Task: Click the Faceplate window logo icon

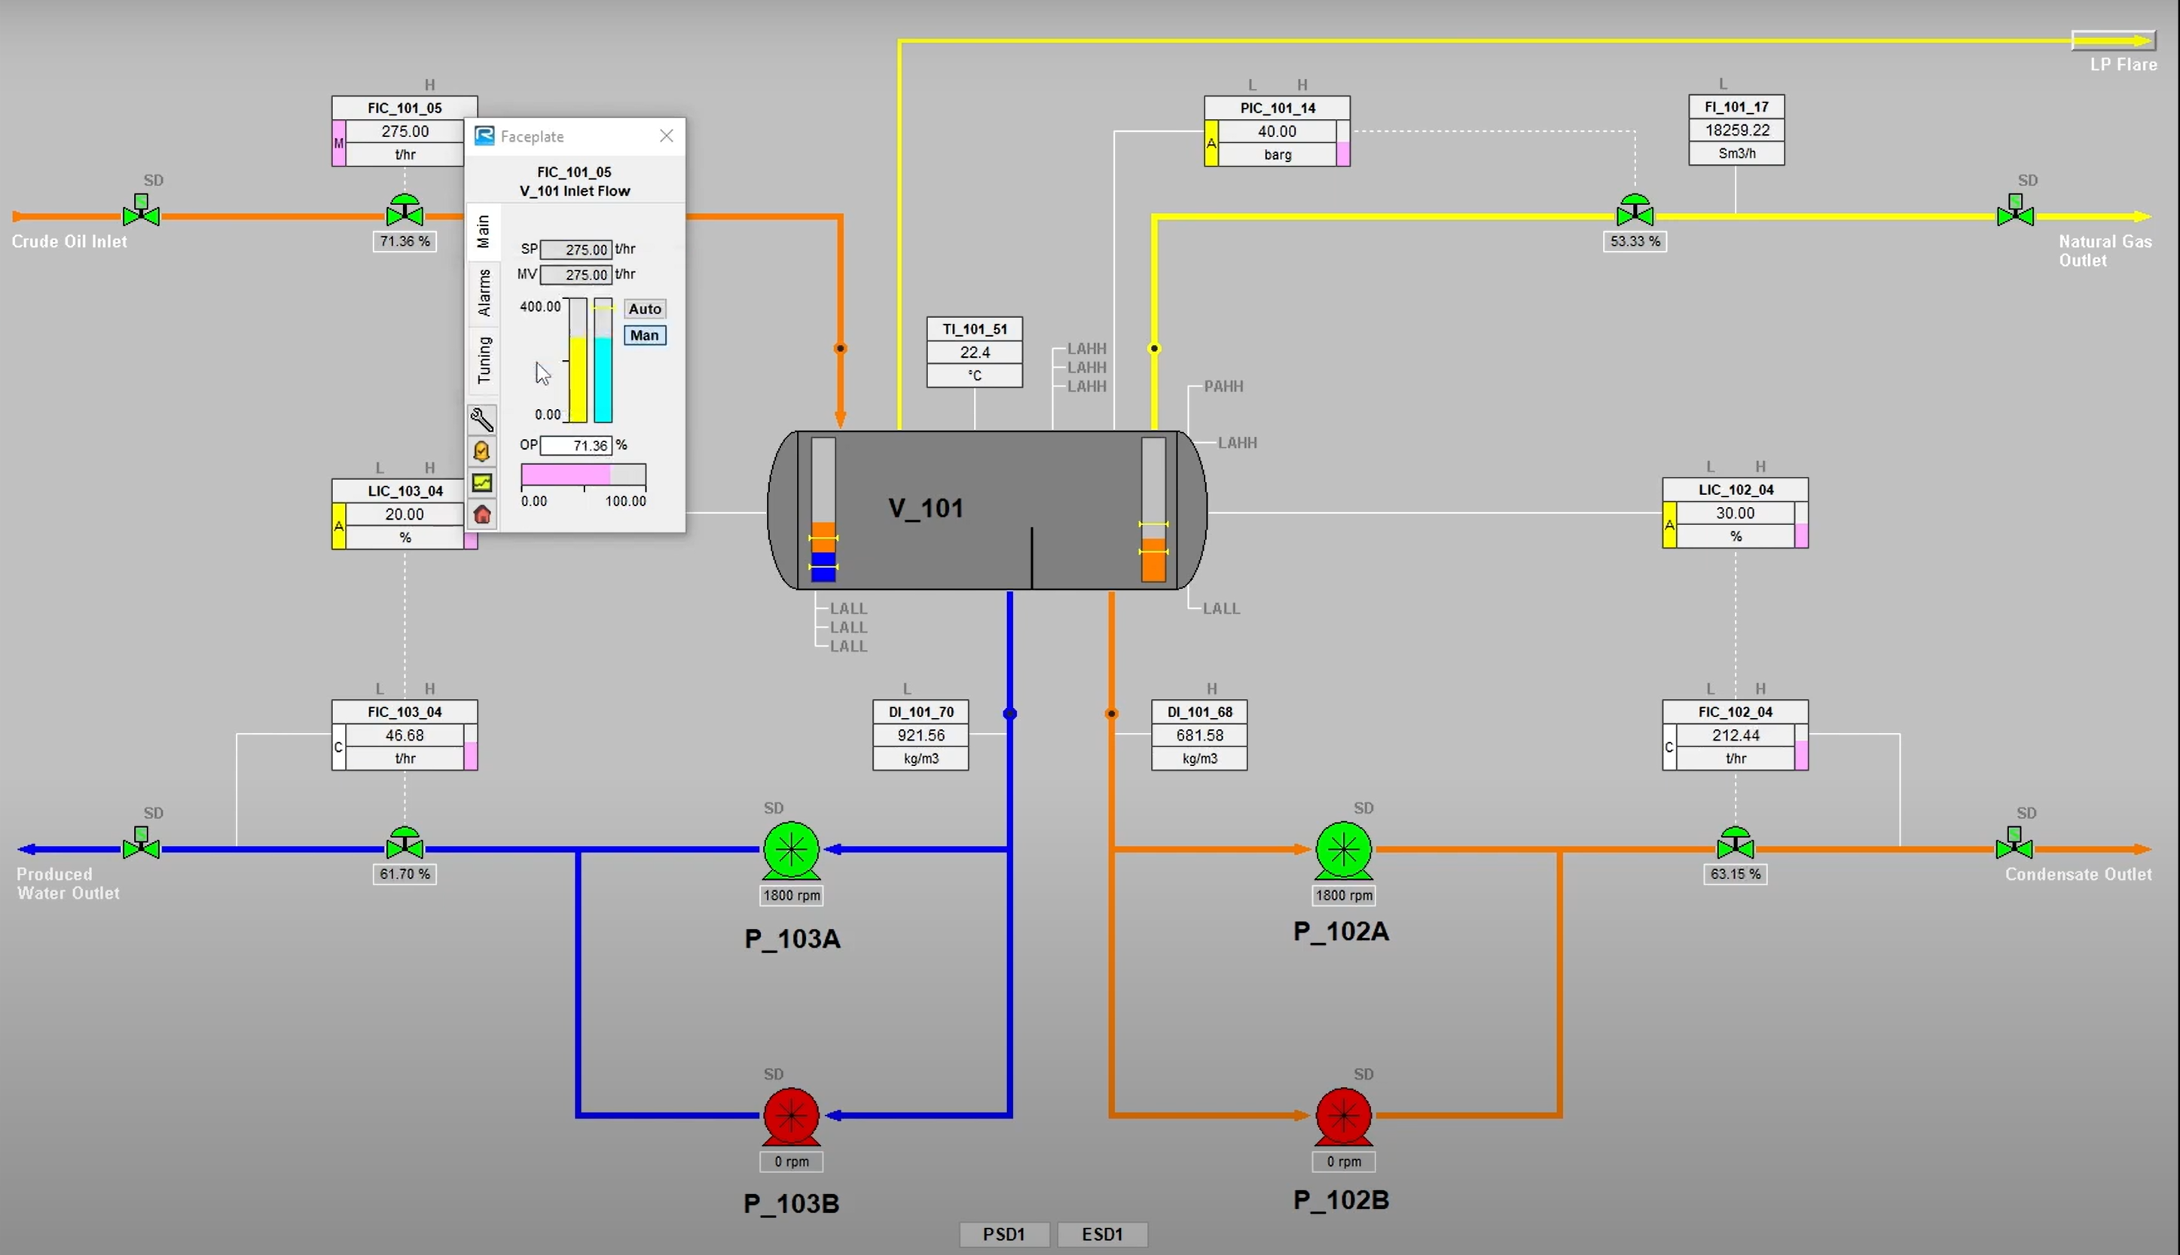Action: [x=484, y=136]
